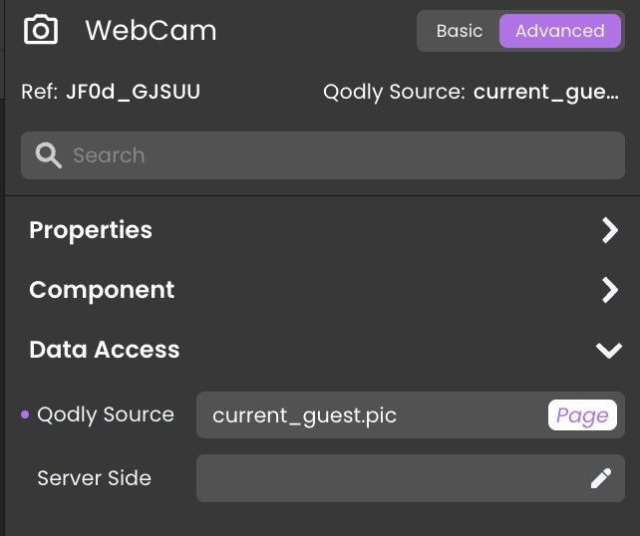This screenshot has height=536, width=640.
Task: Open the Properties section heading
Action: [91, 230]
